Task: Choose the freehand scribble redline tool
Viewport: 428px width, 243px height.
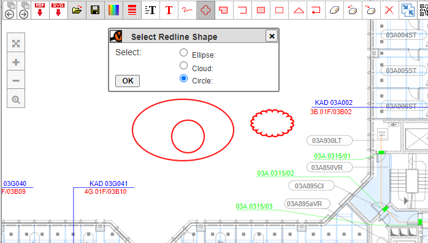Action: [187, 10]
